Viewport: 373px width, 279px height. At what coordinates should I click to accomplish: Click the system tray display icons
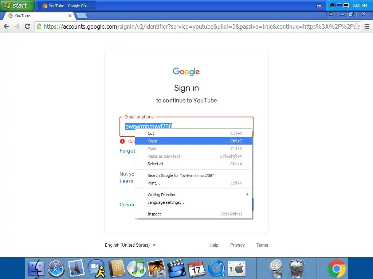(x=339, y=5)
